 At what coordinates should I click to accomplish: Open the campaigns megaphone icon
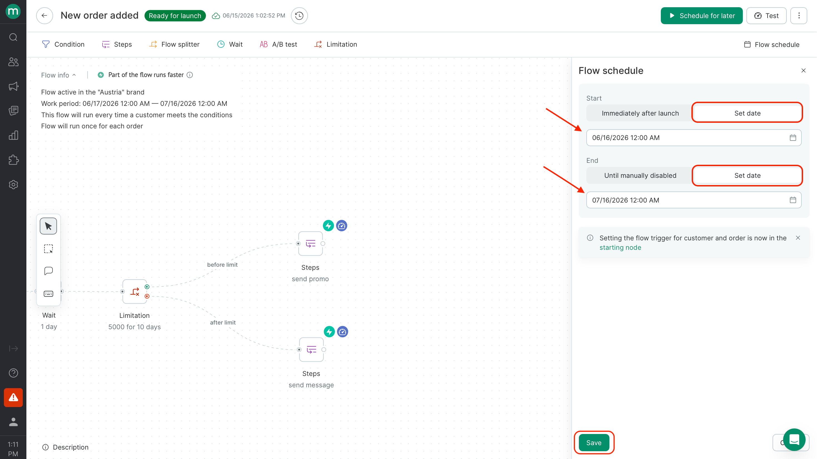13,86
